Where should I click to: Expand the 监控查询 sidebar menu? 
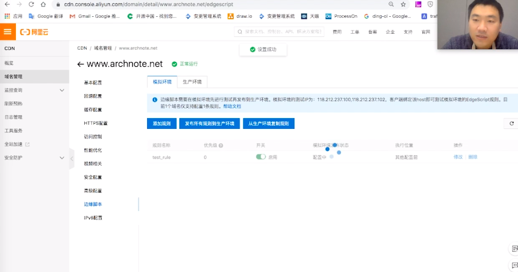coord(19,89)
